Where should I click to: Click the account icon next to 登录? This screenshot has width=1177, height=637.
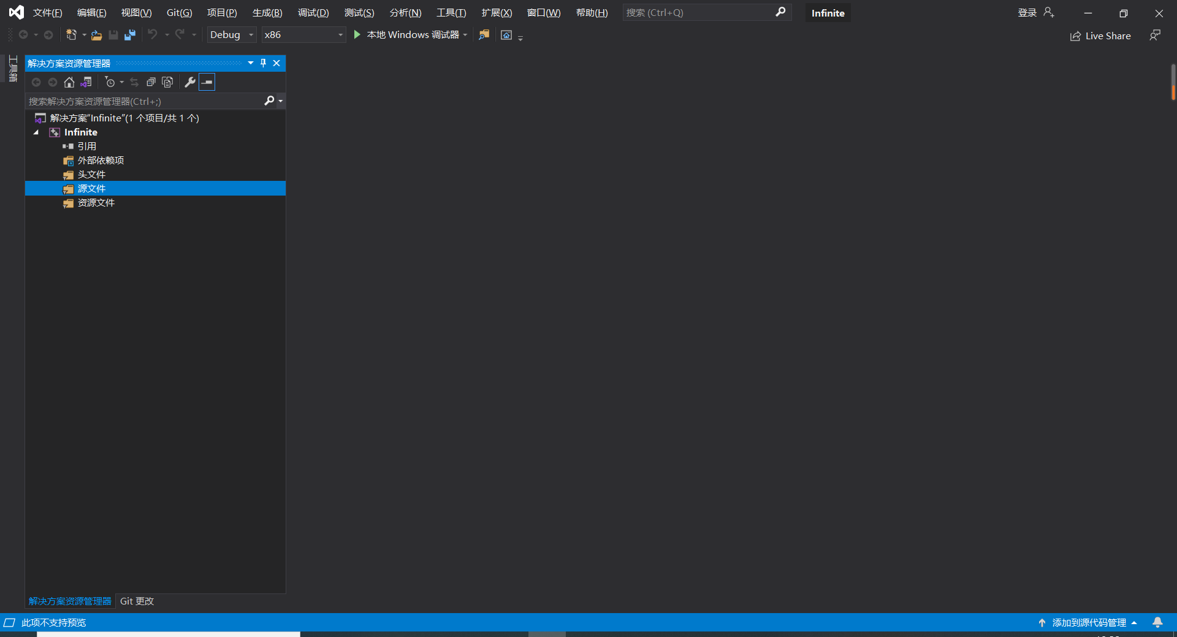1049,12
